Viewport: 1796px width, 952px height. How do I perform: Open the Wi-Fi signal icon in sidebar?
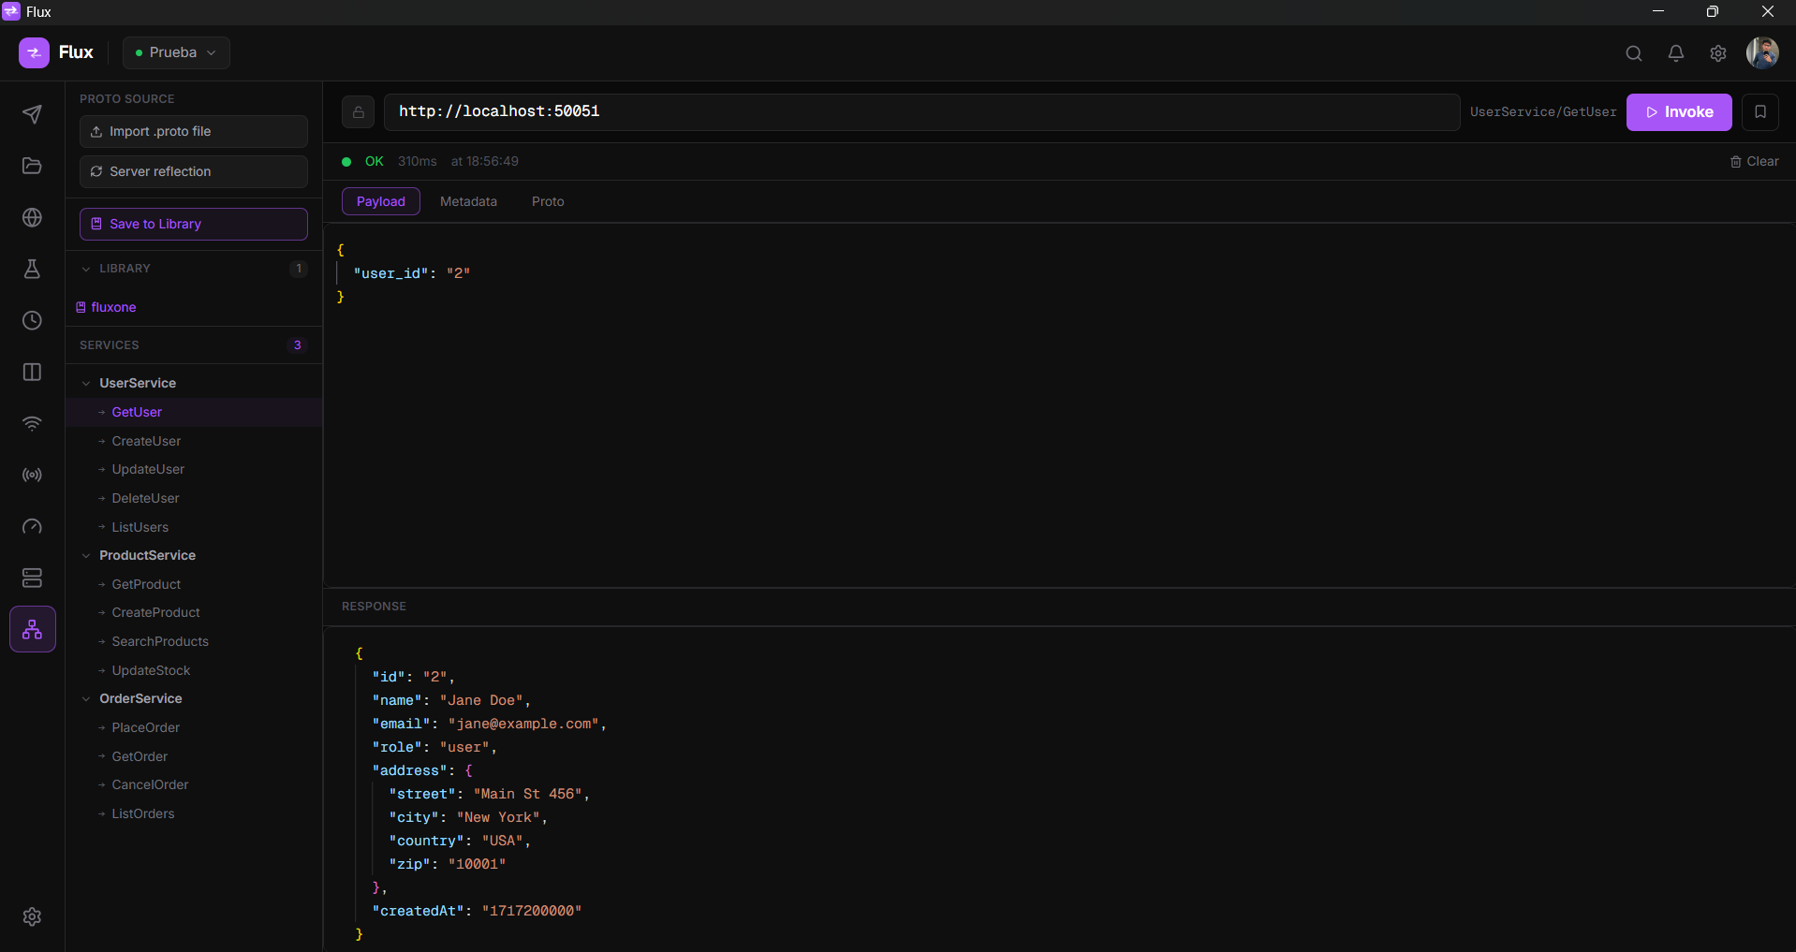[32, 423]
